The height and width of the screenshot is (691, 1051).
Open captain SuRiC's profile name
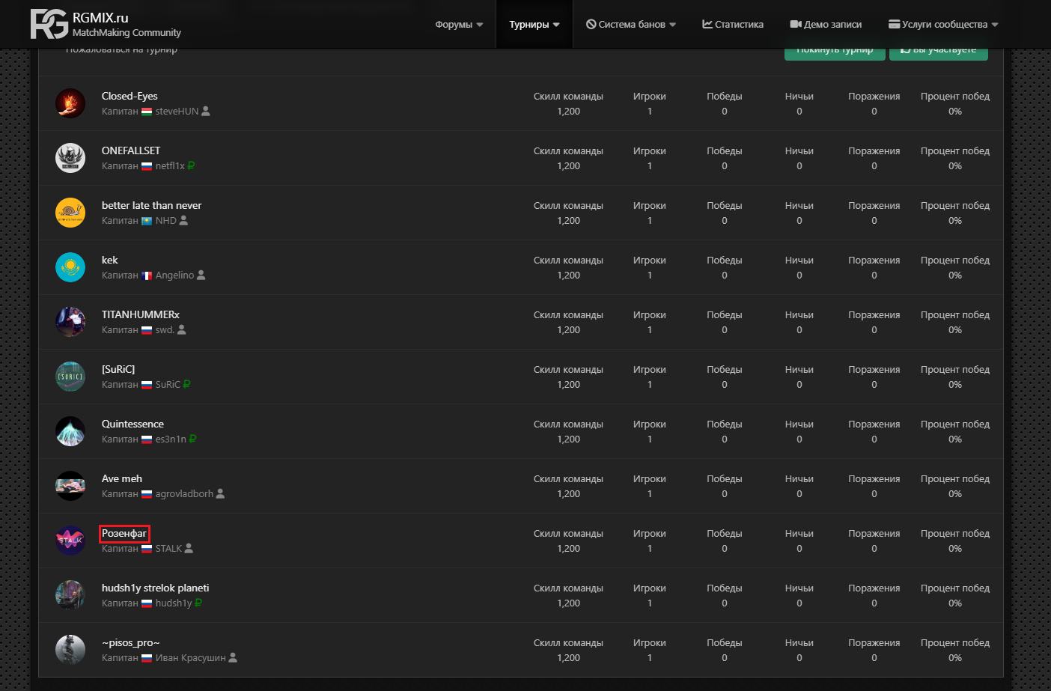pyautogui.click(x=168, y=385)
